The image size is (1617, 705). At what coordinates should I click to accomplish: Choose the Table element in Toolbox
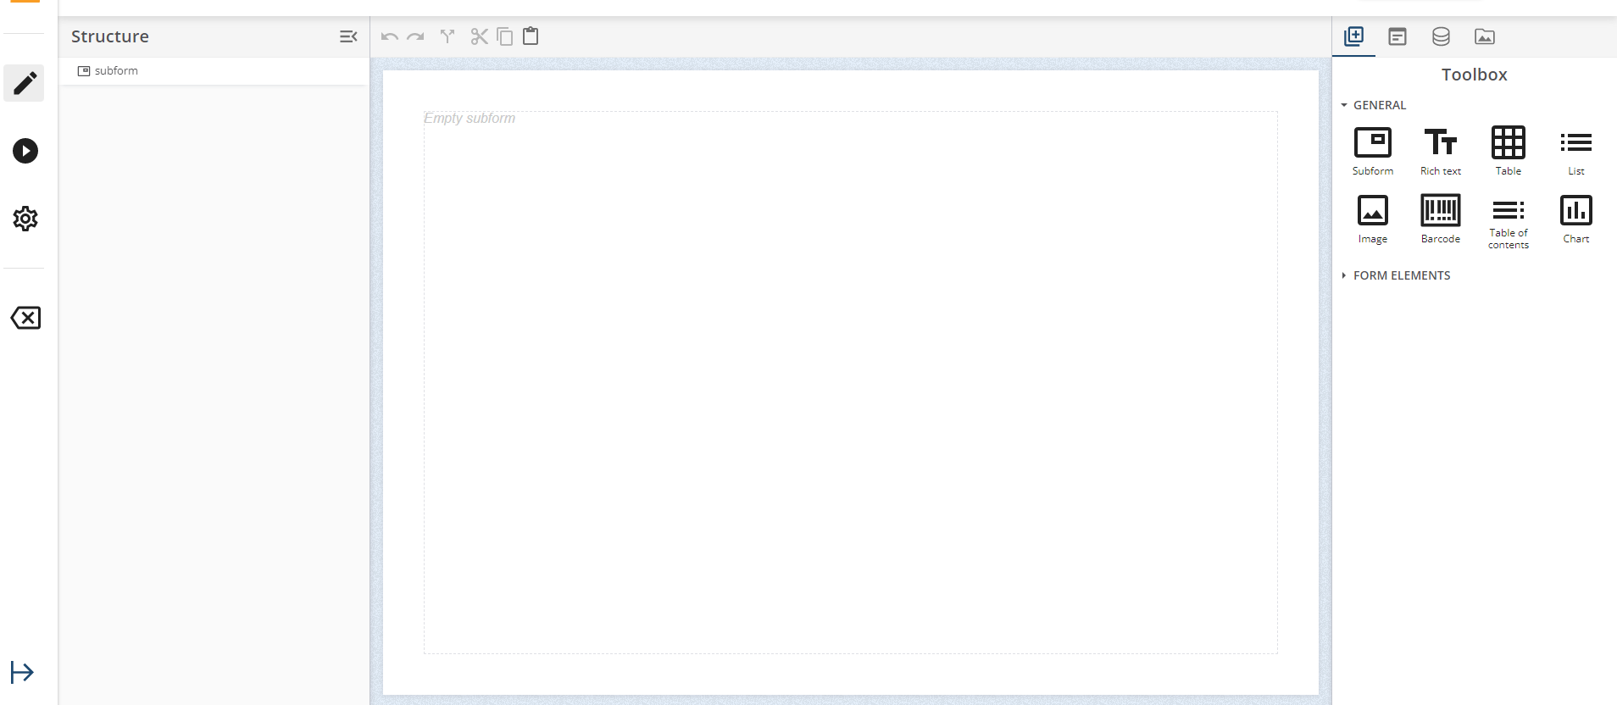pyautogui.click(x=1508, y=150)
